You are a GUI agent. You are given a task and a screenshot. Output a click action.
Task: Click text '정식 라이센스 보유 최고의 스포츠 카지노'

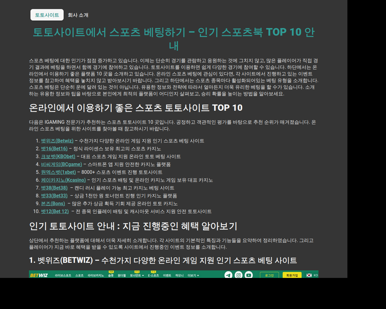pyautogui.click(x=117, y=149)
